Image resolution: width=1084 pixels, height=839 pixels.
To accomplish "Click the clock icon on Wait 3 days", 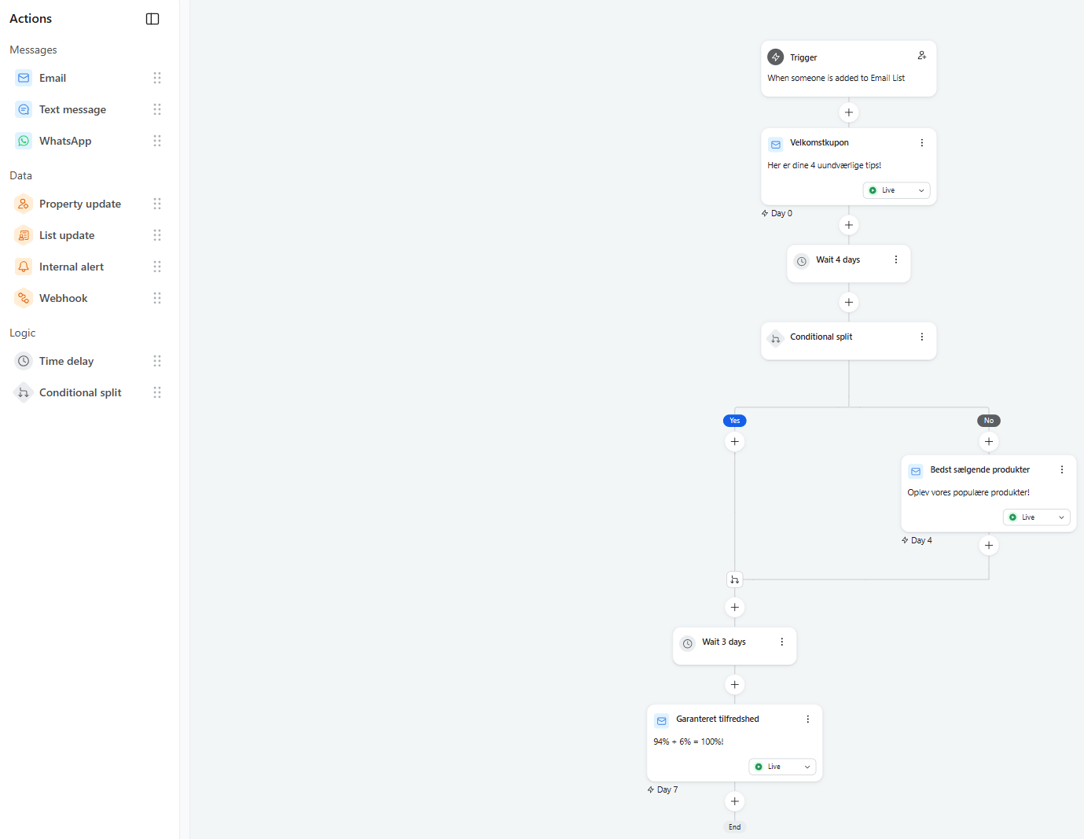I will tap(688, 643).
